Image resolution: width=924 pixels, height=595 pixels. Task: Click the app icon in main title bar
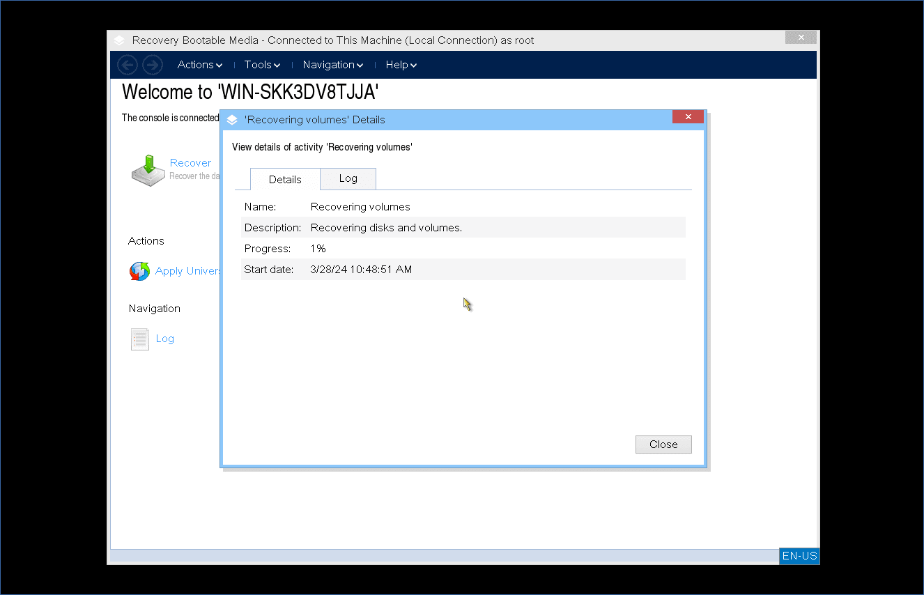(120, 40)
